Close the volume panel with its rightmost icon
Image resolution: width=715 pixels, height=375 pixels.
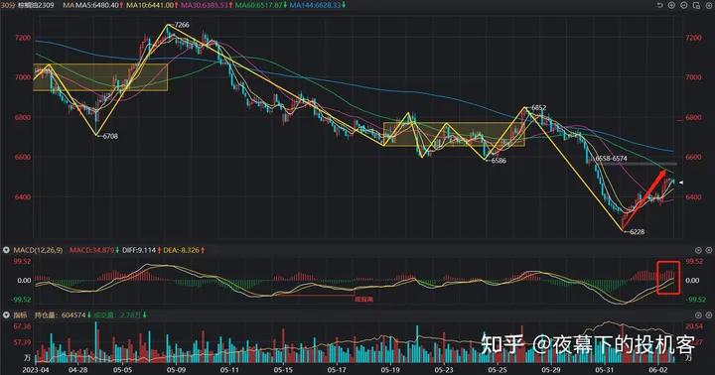tap(709, 314)
